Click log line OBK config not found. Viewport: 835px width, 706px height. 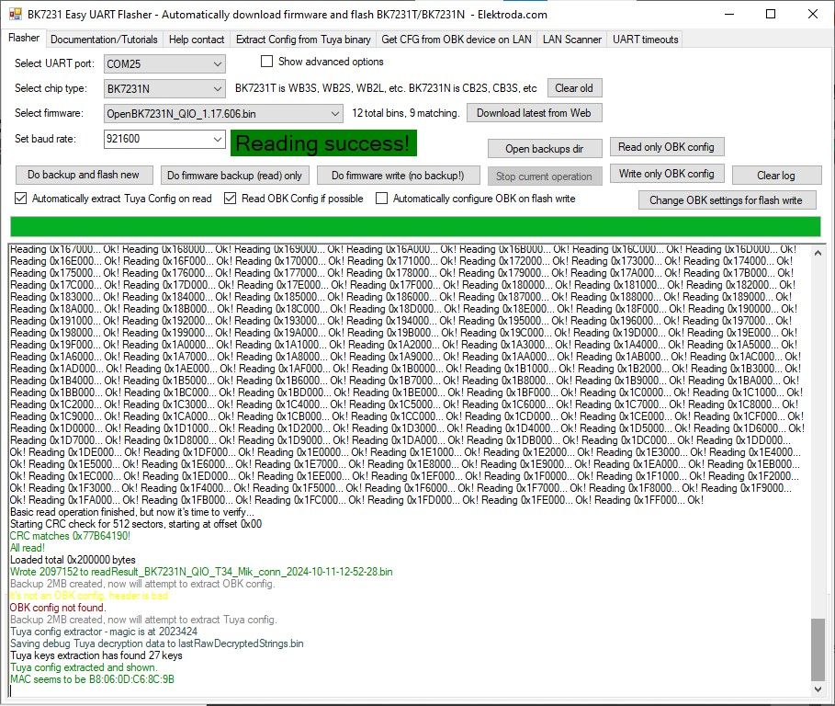58,608
